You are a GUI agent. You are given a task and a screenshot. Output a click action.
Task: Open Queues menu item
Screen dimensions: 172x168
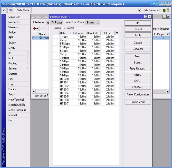tap(18, 74)
